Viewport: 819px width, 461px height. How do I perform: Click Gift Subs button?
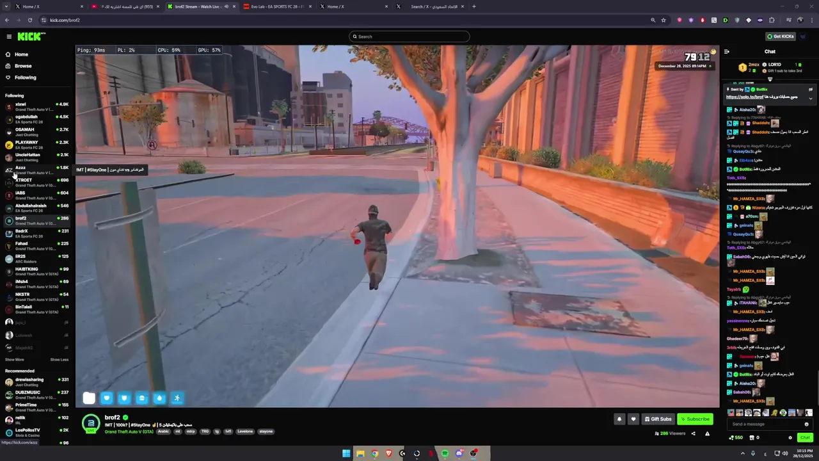coord(658,419)
